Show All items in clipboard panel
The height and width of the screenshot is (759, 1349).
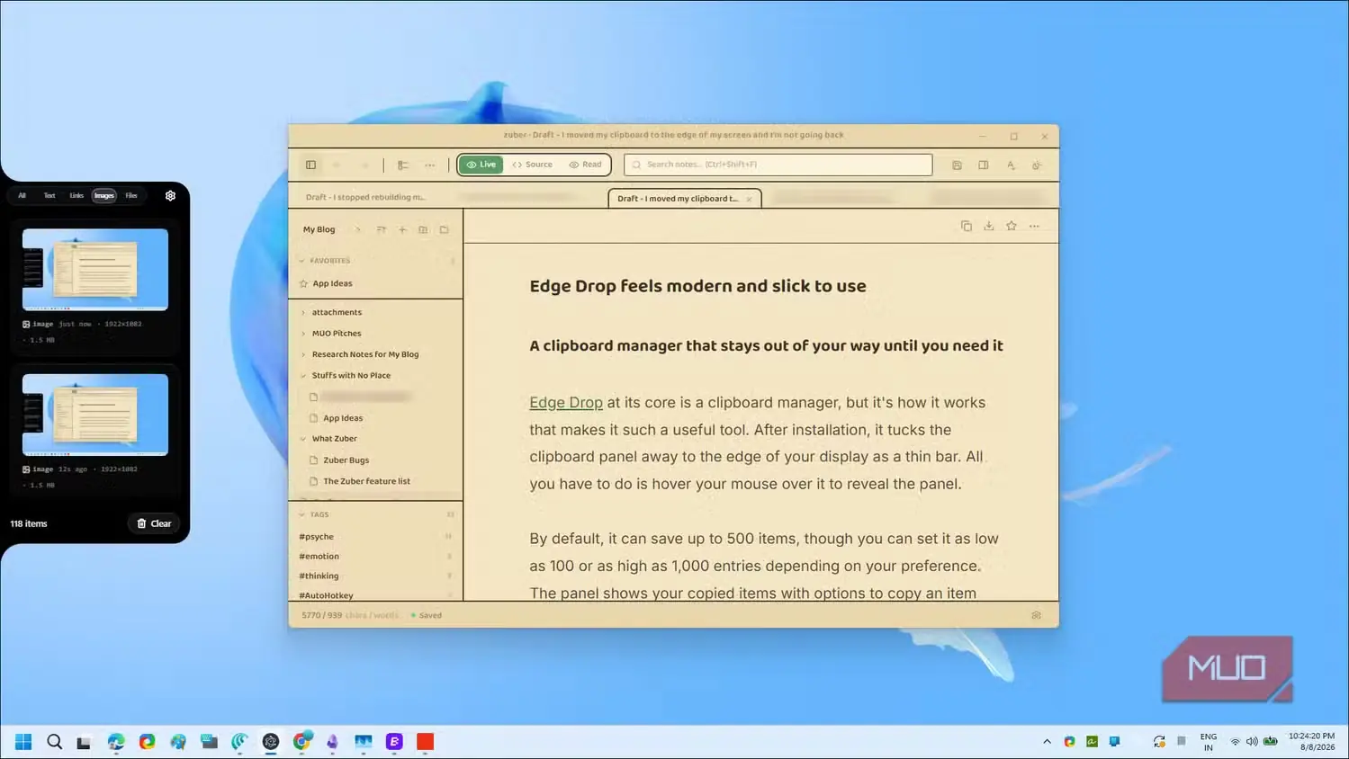(x=22, y=195)
